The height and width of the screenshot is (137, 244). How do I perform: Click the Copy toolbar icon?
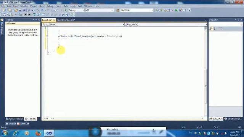click(x=33, y=10)
